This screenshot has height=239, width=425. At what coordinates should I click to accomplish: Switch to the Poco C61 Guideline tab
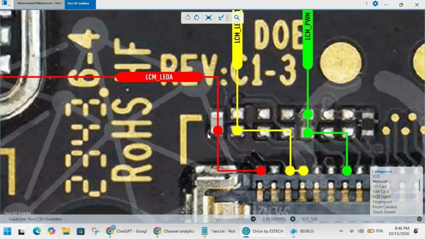click(80, 4)
